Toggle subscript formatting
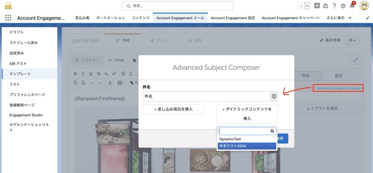373x173 pixels. (106, 74)
